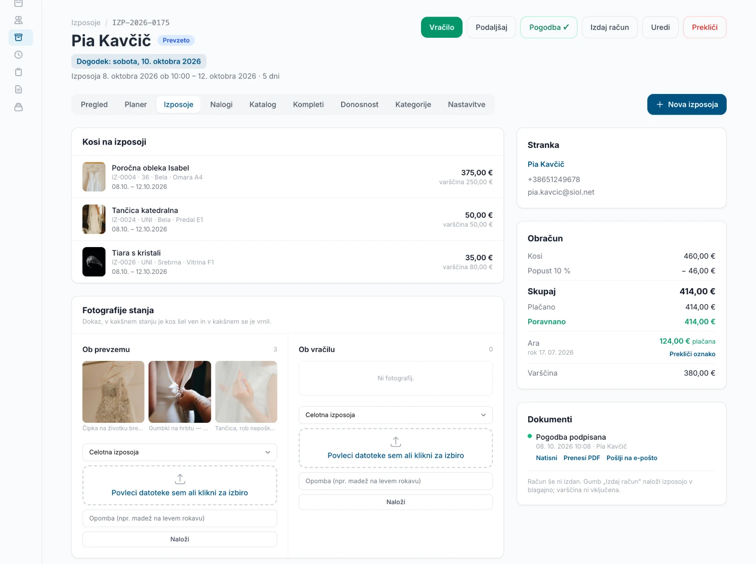Click Pošlji na e-pošto link

632,458
